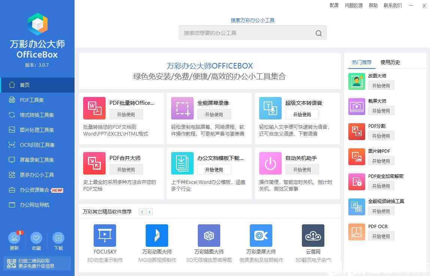Click the 下载 download icon
430x276 pixels.
(x=58, y=238)
